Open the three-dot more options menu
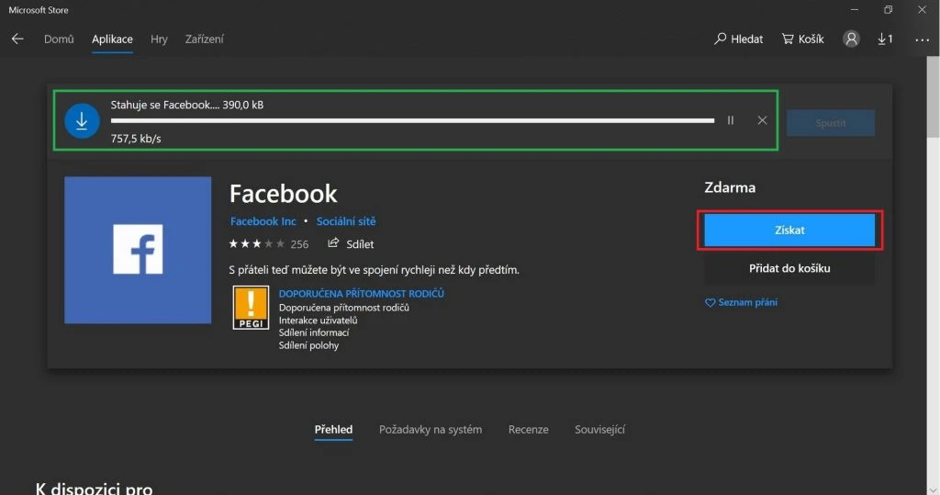 point(921,39)
